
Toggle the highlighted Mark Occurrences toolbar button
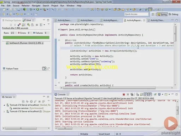(150, 10)
